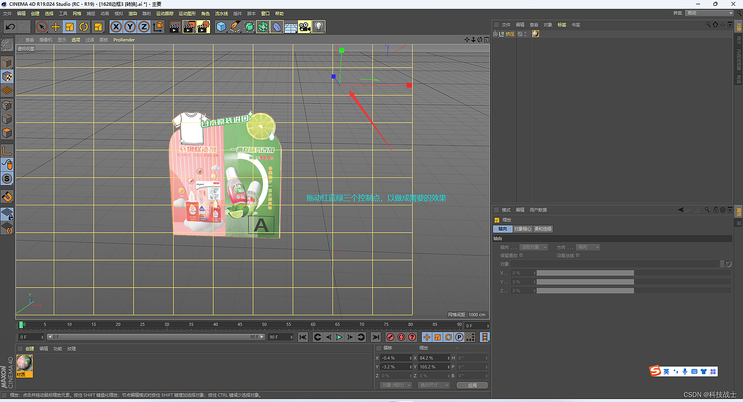
Task: Open Edit Render Settings gear clapperboard icon
Action: [x=203, y=27]
